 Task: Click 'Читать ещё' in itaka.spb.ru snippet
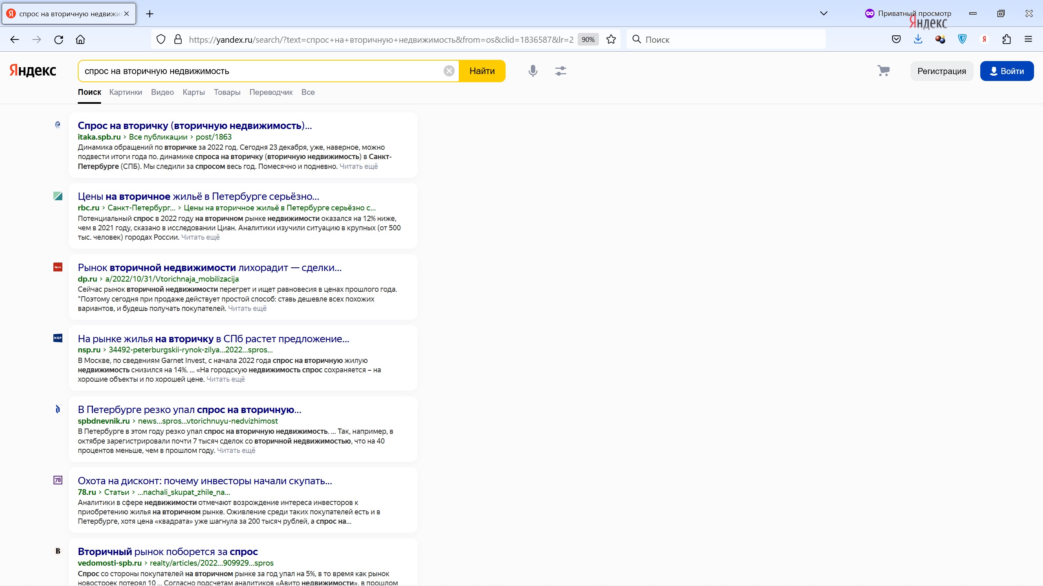[x=359, y=166]
